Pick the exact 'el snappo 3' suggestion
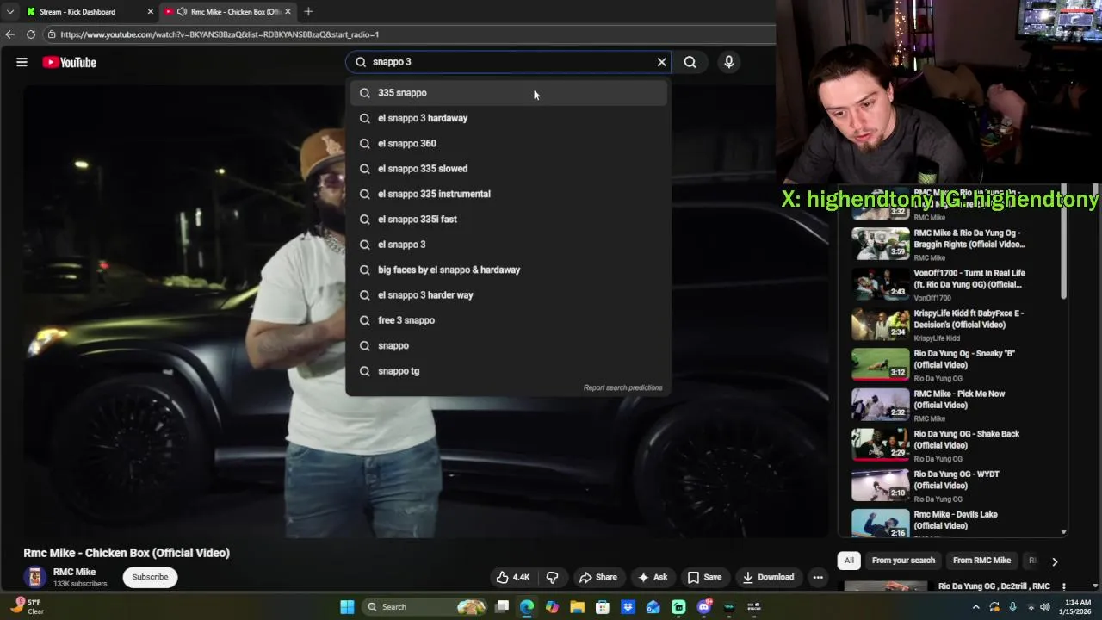Screen dimensions: 1102x620 (508, 245)
